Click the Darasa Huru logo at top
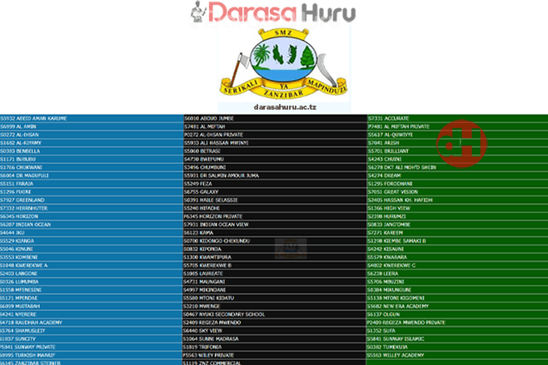The image size is (548, 365). click(273, 12)
